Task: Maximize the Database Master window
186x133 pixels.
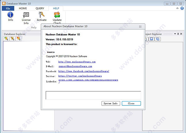Action: pos(174,4)
